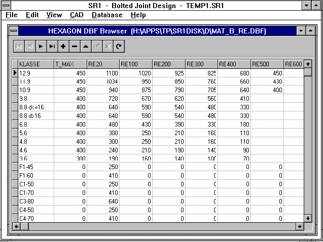This screenshot has width=323, height=242.
Task: Click the previous record navigator button
Action: (x=30, y=46)
